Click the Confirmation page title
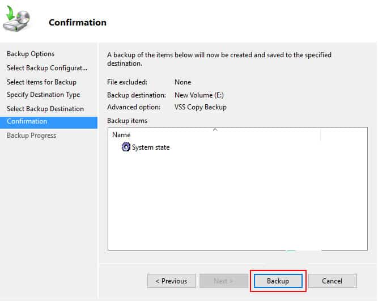Viewport: 378px width, 301px height. pos(78,23)
